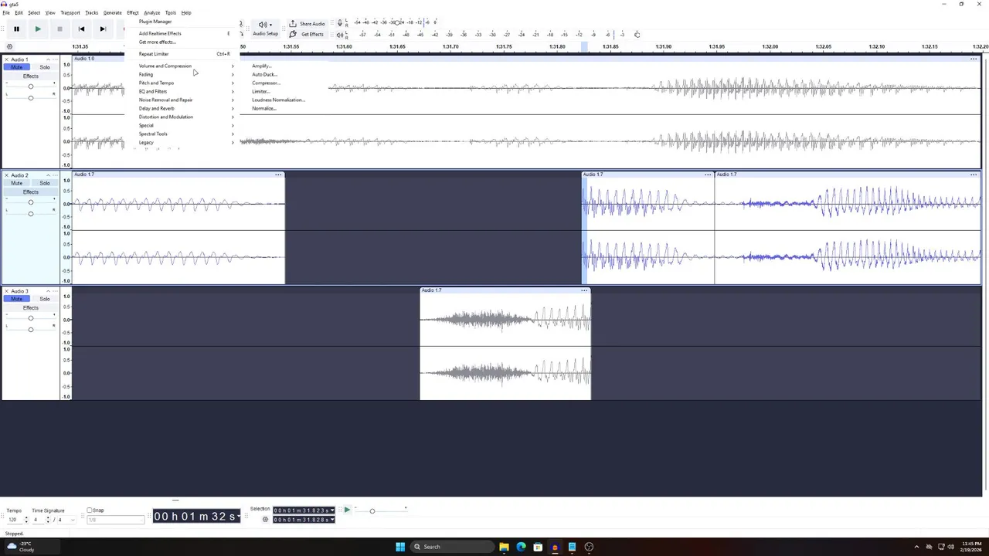Viewport: 989px width, 556px height.
Task: Open clip menu of Audio 1.6 clip
Action: [974, 59]
